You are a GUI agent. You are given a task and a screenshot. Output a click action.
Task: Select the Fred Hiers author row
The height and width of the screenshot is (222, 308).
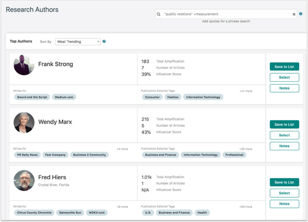tap(284, 193)
